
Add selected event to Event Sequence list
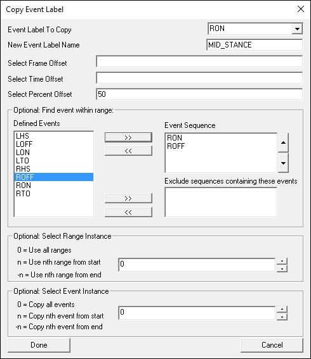128,137
